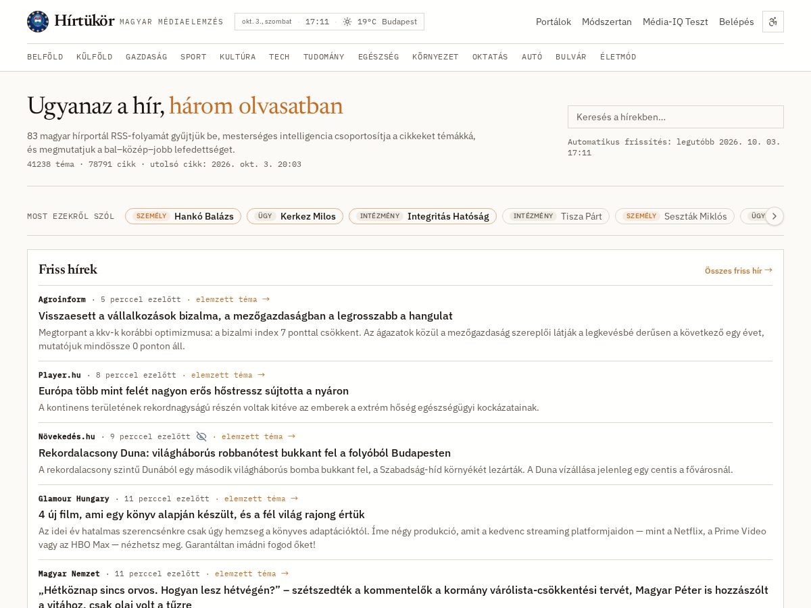Open the Módszertan page
The width and height of the screenshot is (811, 608).
[607, 22]
